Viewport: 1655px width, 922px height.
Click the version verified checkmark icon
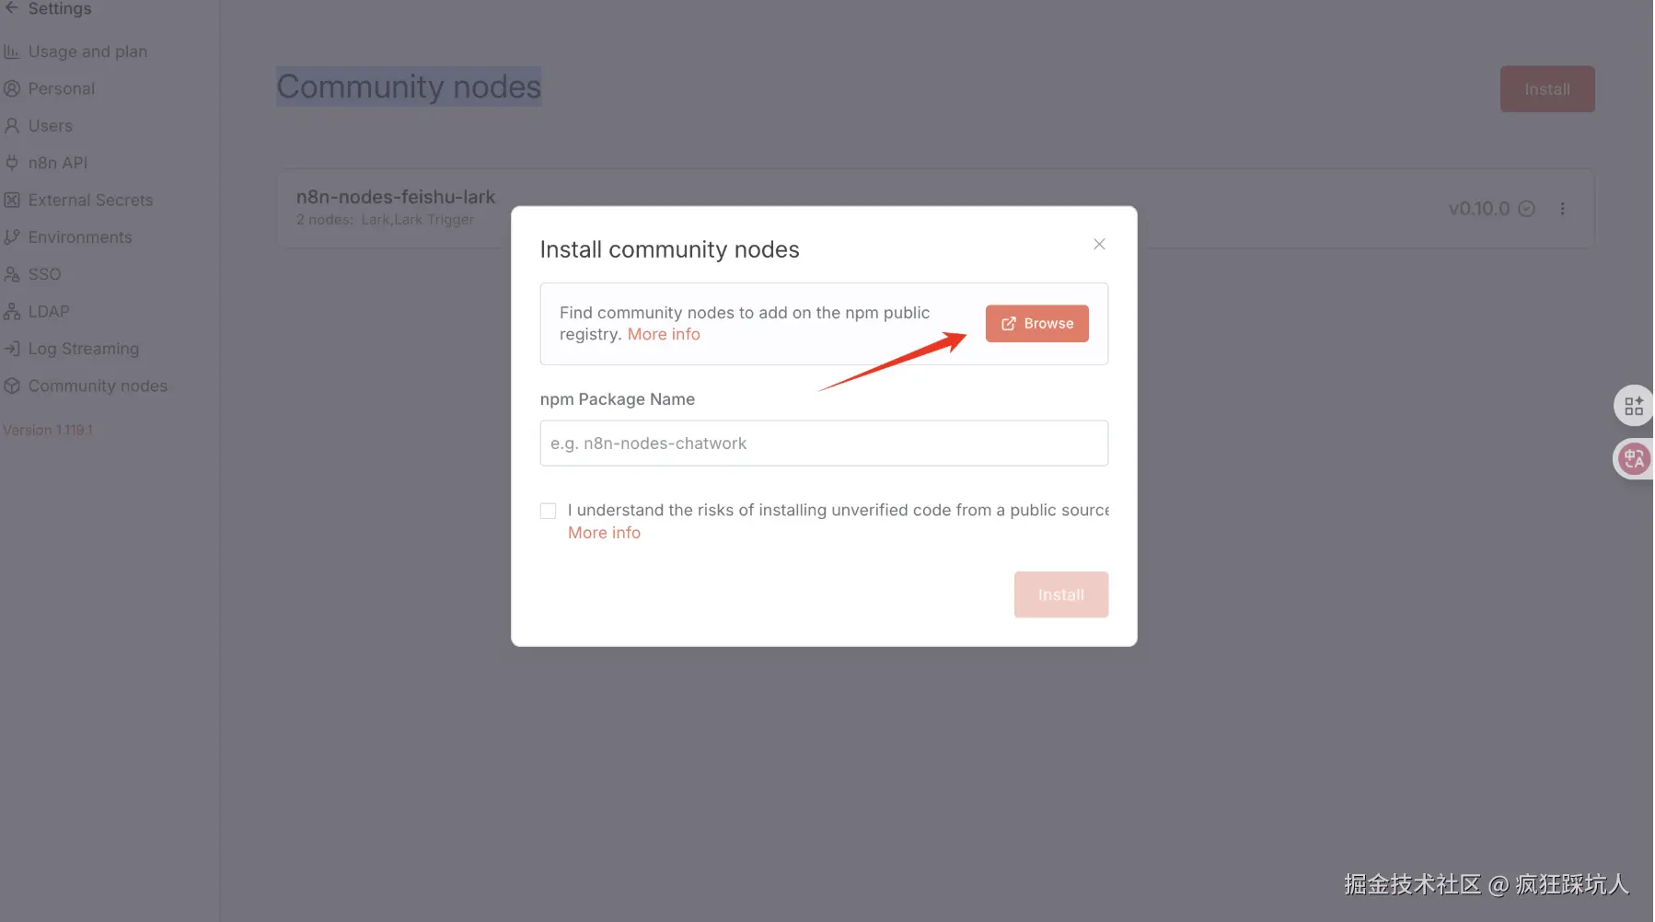tap(1526, 209)
